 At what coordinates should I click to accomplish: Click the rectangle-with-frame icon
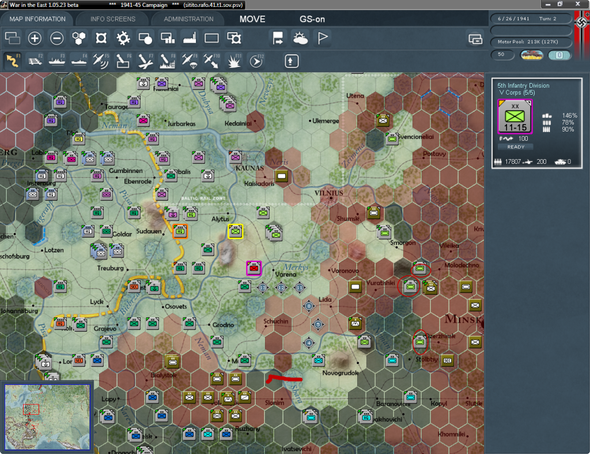click(234, 38)
